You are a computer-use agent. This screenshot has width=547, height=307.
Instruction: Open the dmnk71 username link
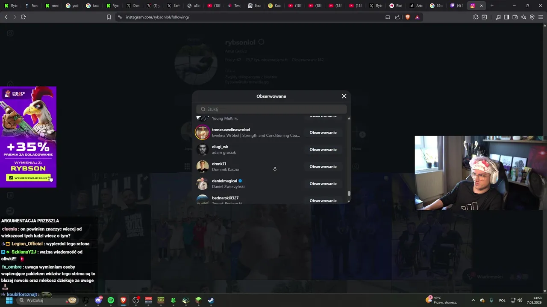click(219, 164)
